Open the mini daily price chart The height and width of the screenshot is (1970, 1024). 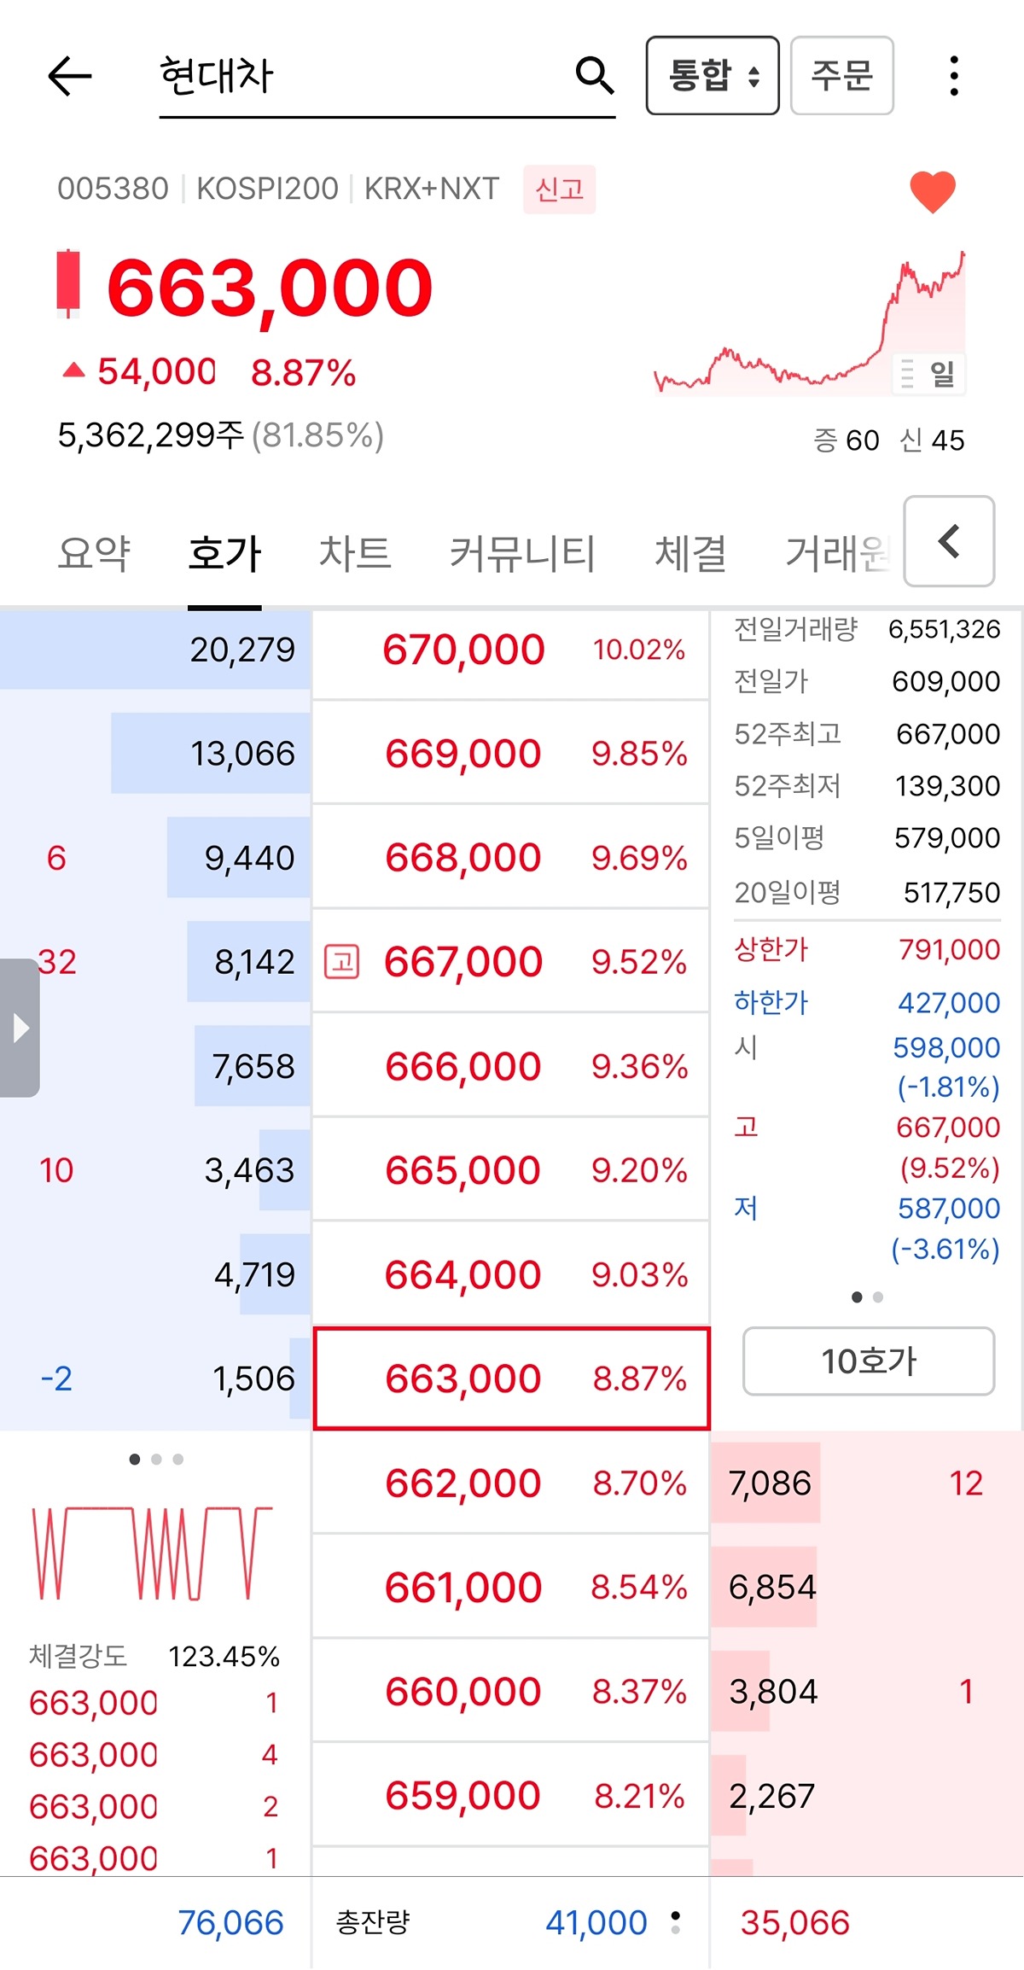tap(809, 324)
